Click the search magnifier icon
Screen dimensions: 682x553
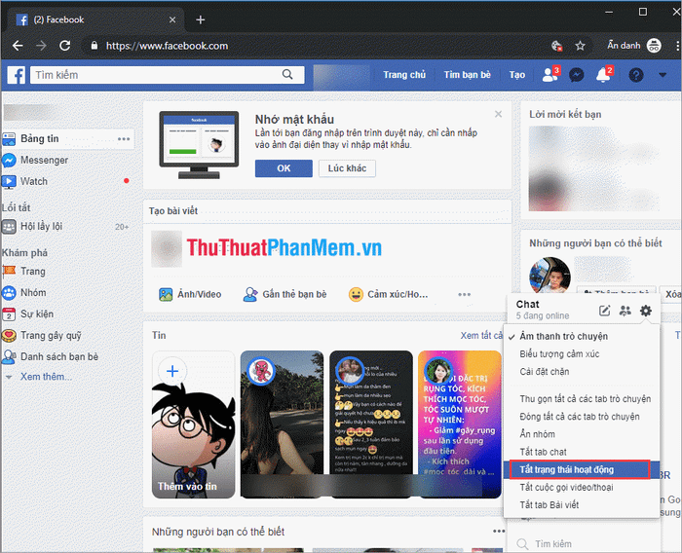point(286,74)
